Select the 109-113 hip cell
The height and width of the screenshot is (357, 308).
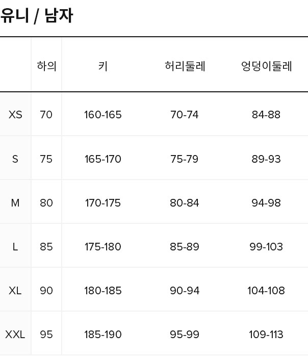(266, 335)
